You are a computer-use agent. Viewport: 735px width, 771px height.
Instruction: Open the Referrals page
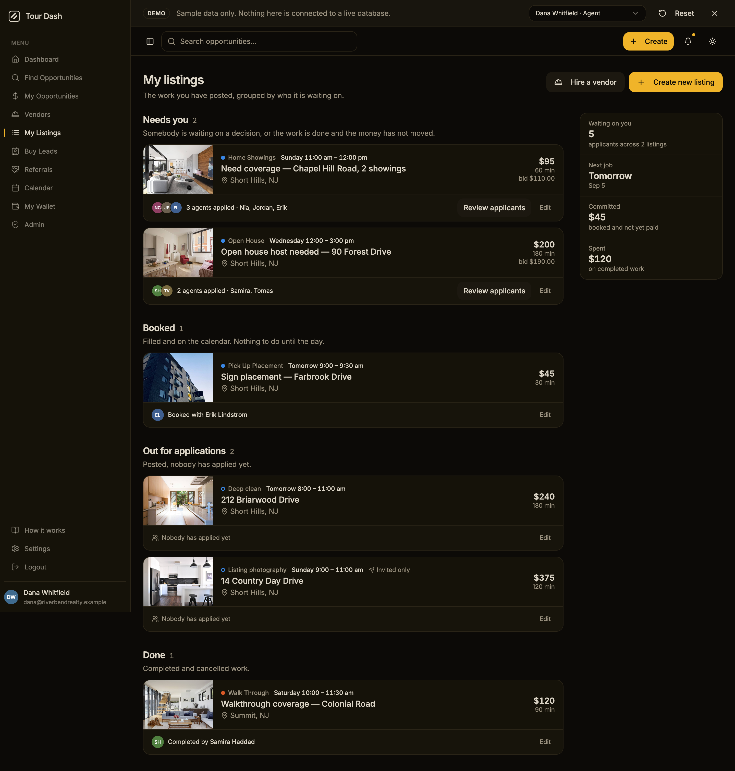pyautogui.click(x=65, y=170)
